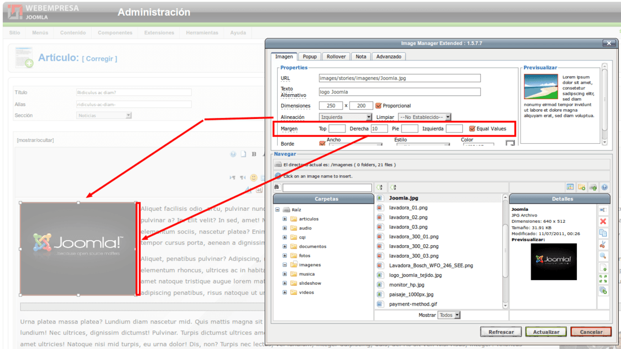Click the URL input field

[x=400, y=78]
